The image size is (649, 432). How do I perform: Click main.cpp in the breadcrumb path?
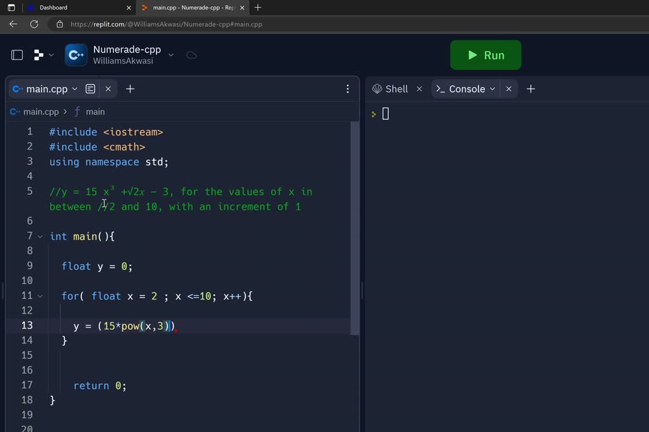pyautogui.click(x=41, y=111)
